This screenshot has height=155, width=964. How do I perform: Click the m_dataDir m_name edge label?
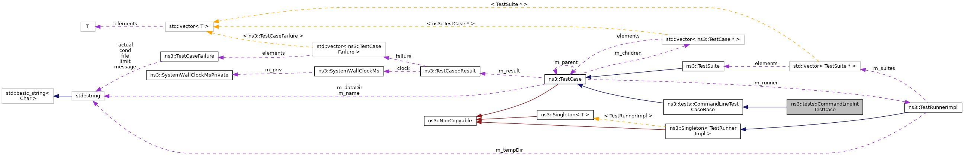(350, 91)
